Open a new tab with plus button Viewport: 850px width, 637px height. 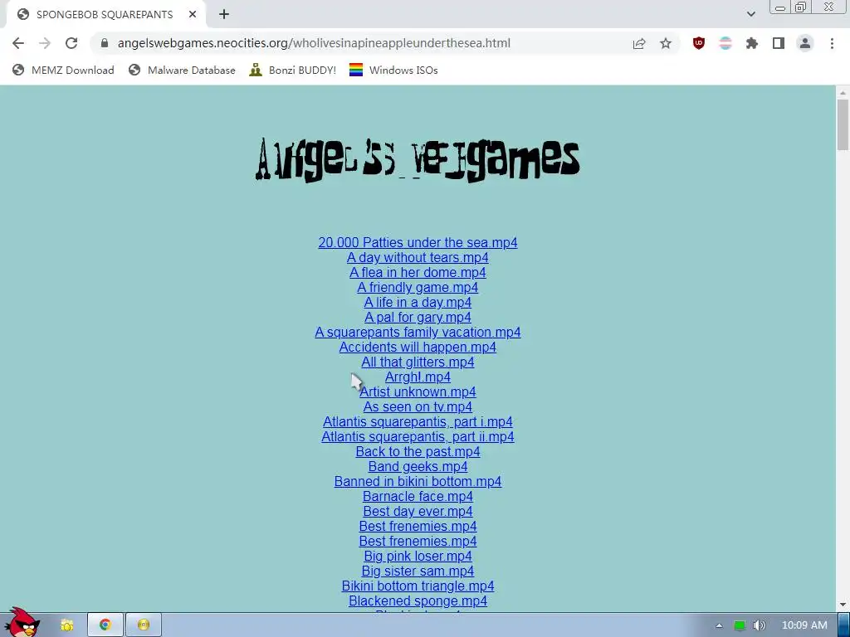[224, 15]
